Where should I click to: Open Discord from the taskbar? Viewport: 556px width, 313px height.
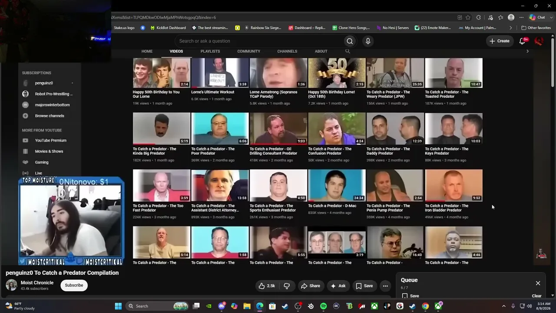(222, 306)
